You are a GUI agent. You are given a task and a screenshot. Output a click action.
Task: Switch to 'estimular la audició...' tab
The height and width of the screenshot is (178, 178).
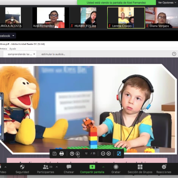(53, 54)
